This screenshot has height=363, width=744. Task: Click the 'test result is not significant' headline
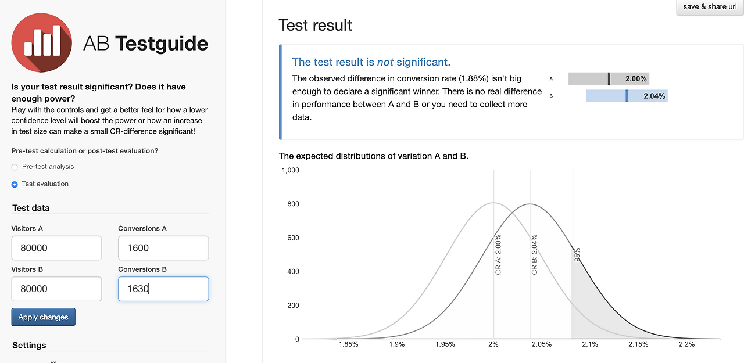[x=371, y=62]
